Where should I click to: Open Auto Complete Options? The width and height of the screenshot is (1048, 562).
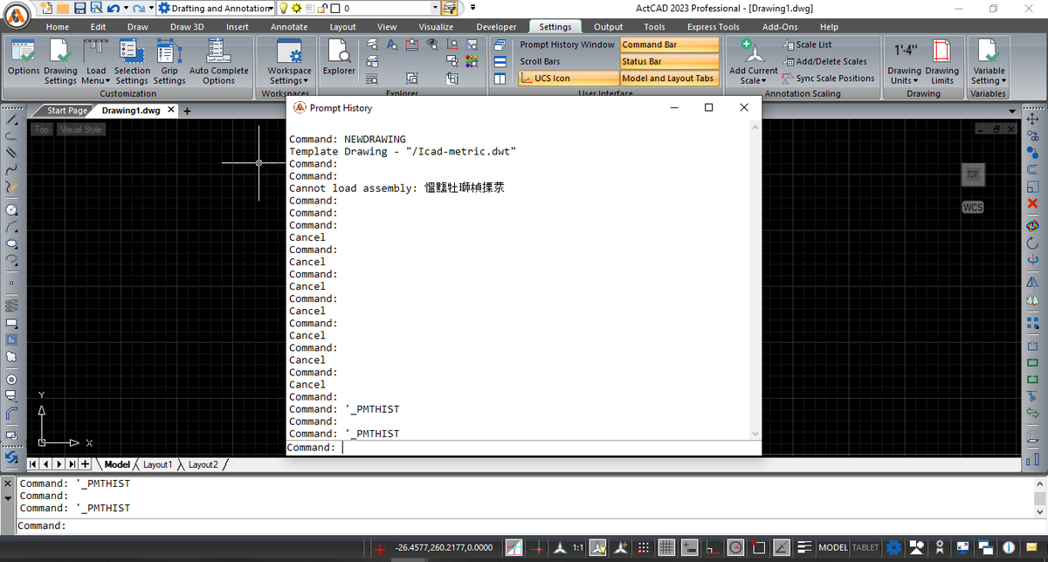coord(218,61)
